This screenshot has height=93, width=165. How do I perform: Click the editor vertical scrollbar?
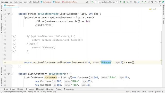click(161, 48)
